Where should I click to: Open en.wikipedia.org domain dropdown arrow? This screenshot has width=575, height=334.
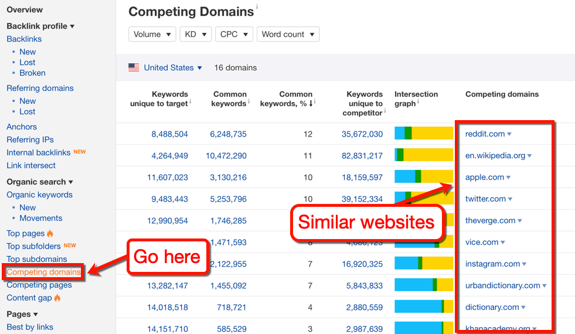click(529, 156)
